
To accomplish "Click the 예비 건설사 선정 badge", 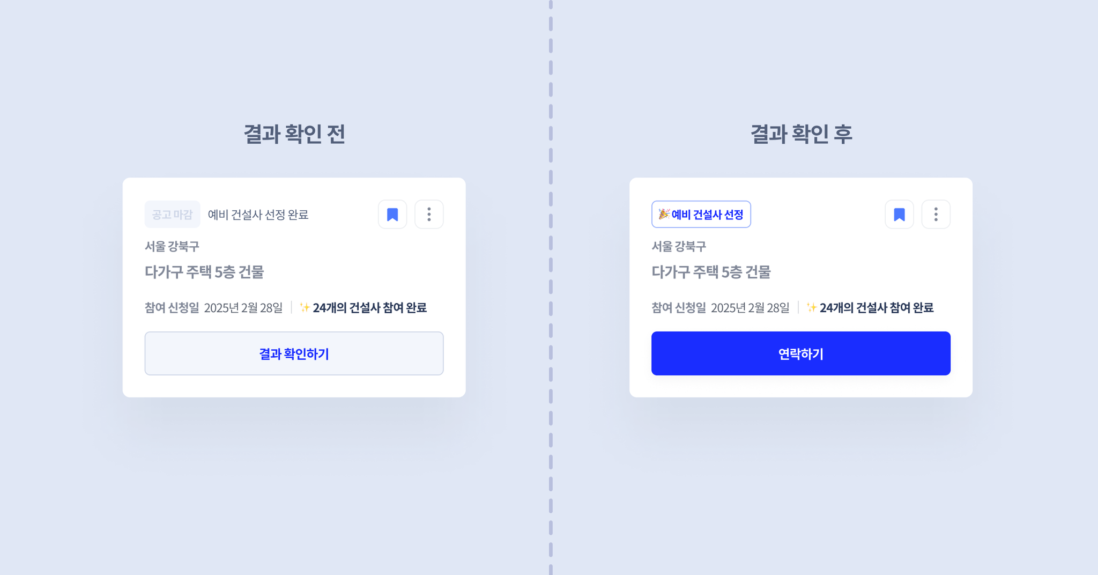I will (x=701, y=215).
